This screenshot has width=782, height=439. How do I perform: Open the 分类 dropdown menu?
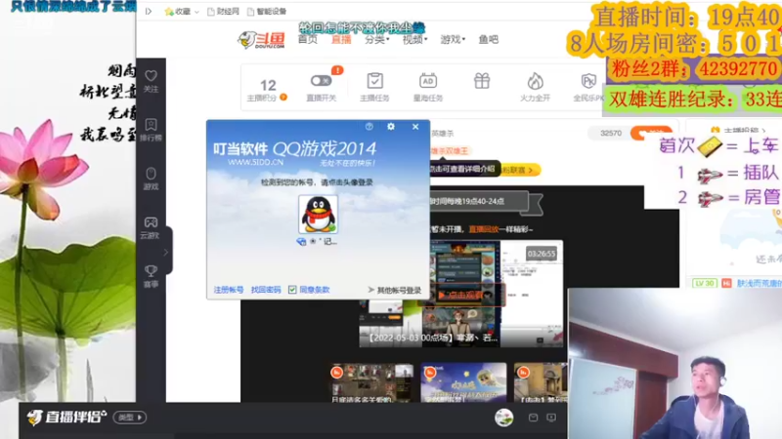tap(376, 39)
